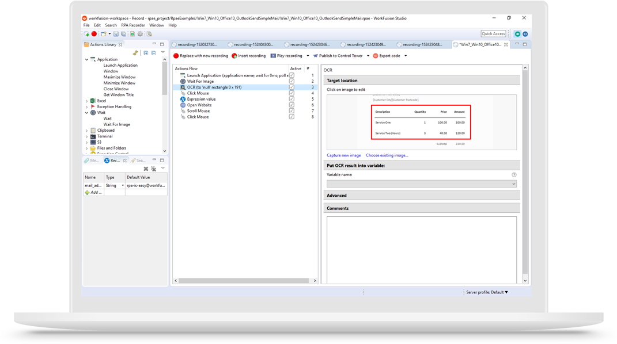Screen dimensions: 617x344
Task: Maximize the Actions Library panel
Action: pyautogui.click(x=162, y=44)
